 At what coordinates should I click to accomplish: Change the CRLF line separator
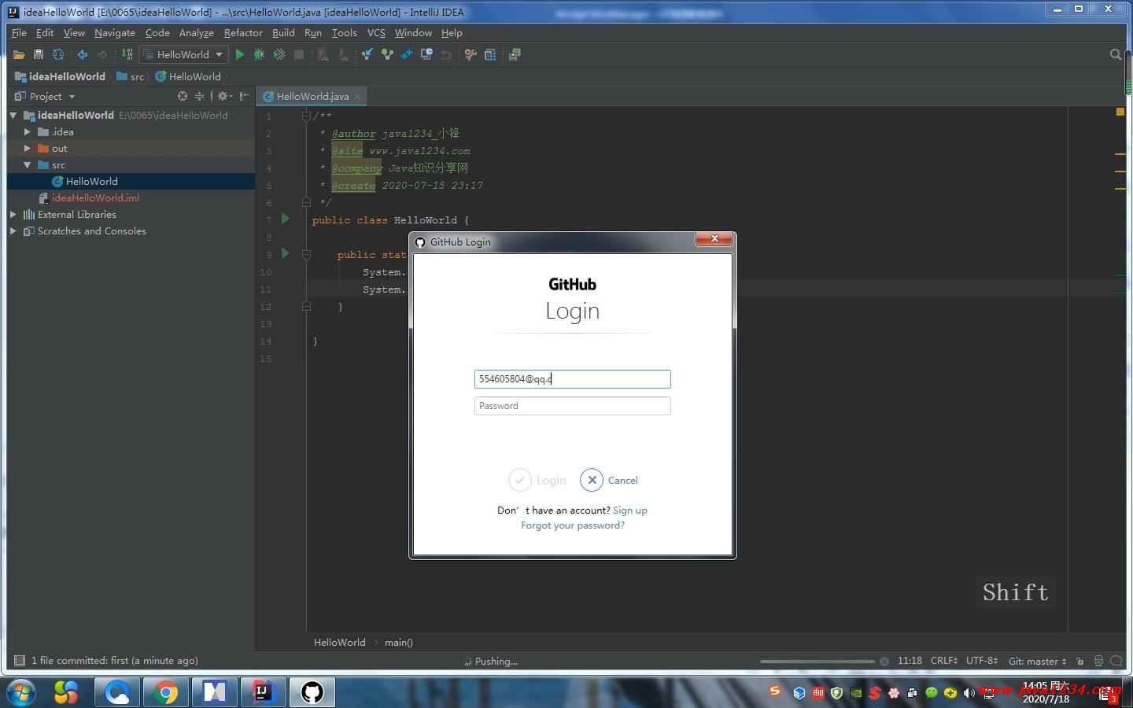click(943, 661)
